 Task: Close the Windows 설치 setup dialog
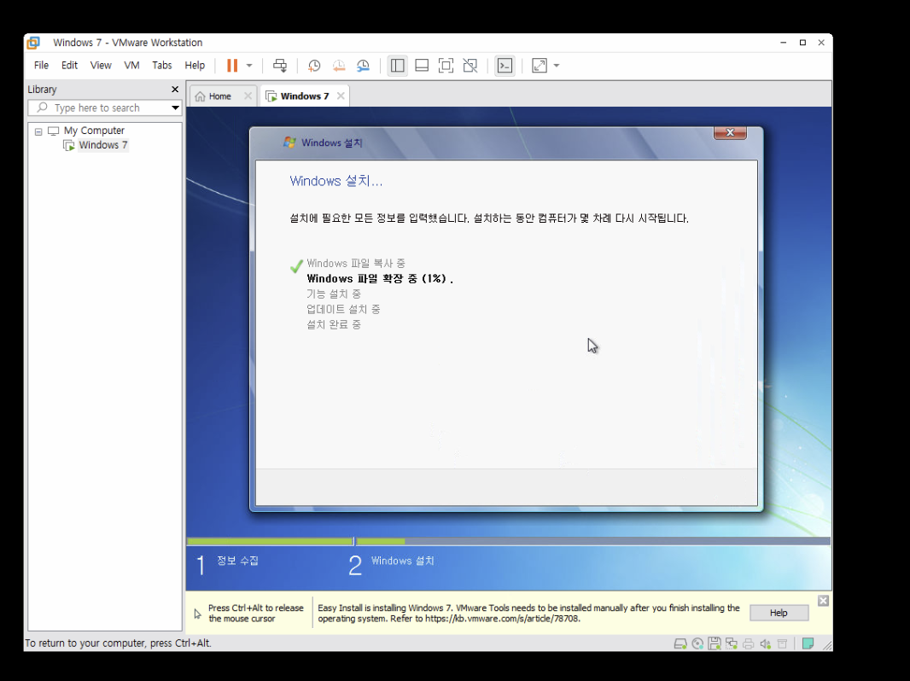point(730,133)
